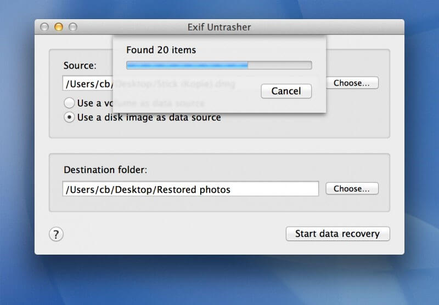
Task: Click the gray close window button
Action: [x=44, y=27]
